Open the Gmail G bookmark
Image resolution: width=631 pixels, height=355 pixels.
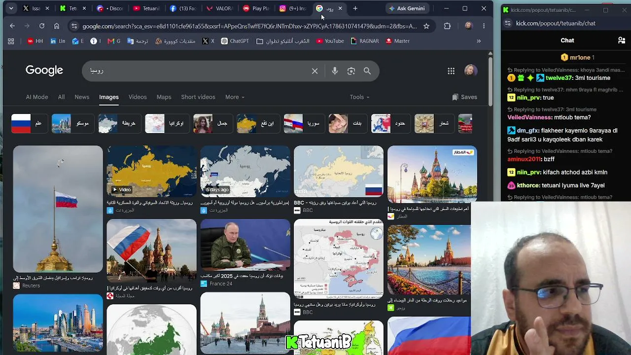[114, 41]
